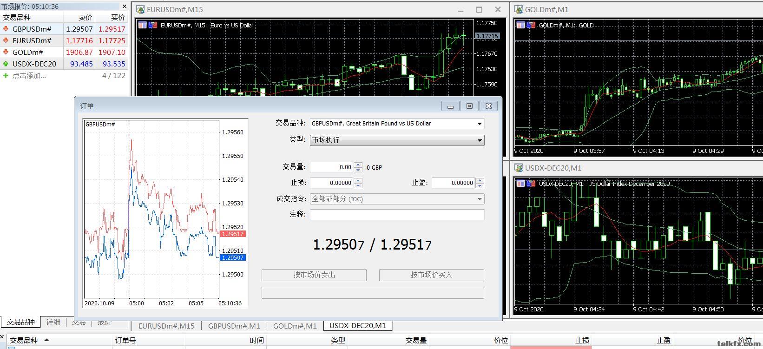Switch to EURUSDm#,M15 chart tab
Image resolution: width=763 pixels, height=349 pixels.
[x=166, y=326]
